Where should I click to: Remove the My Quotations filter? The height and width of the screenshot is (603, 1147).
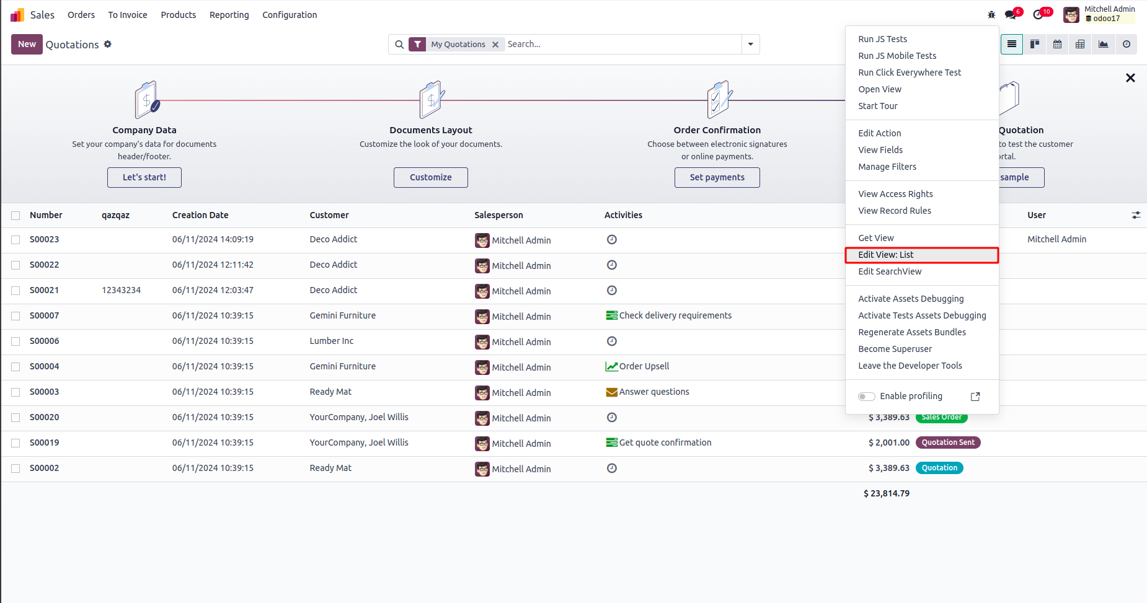(x=495, y=45)
